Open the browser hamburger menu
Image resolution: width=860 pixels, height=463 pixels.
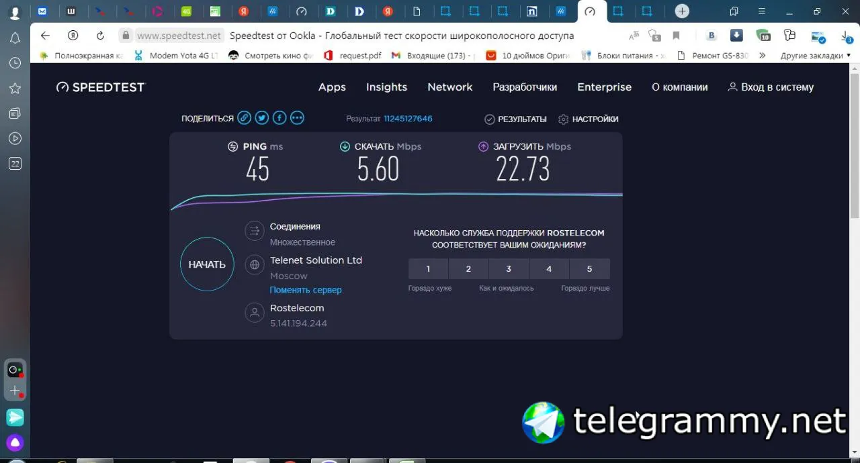click(x=761, y=11)
